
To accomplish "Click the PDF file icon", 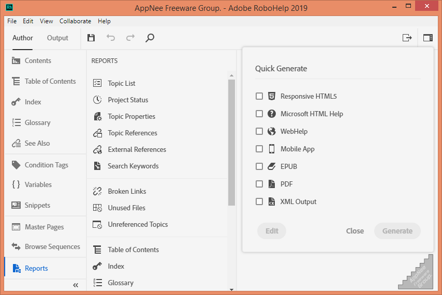I will [271, 184].
